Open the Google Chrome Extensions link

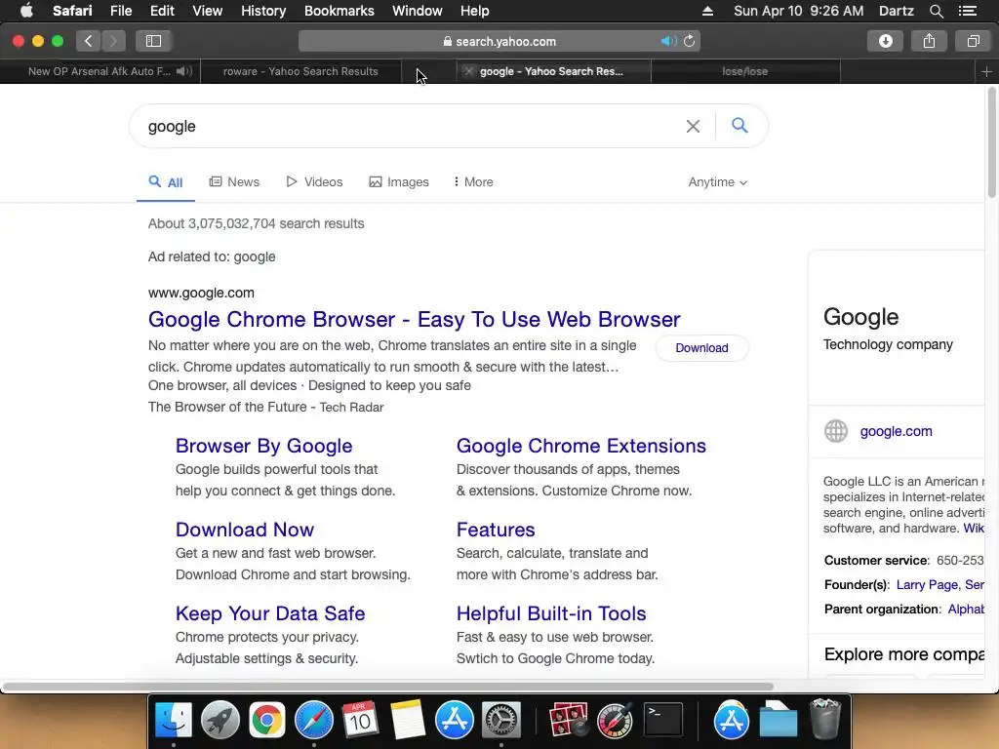point(581,446)
